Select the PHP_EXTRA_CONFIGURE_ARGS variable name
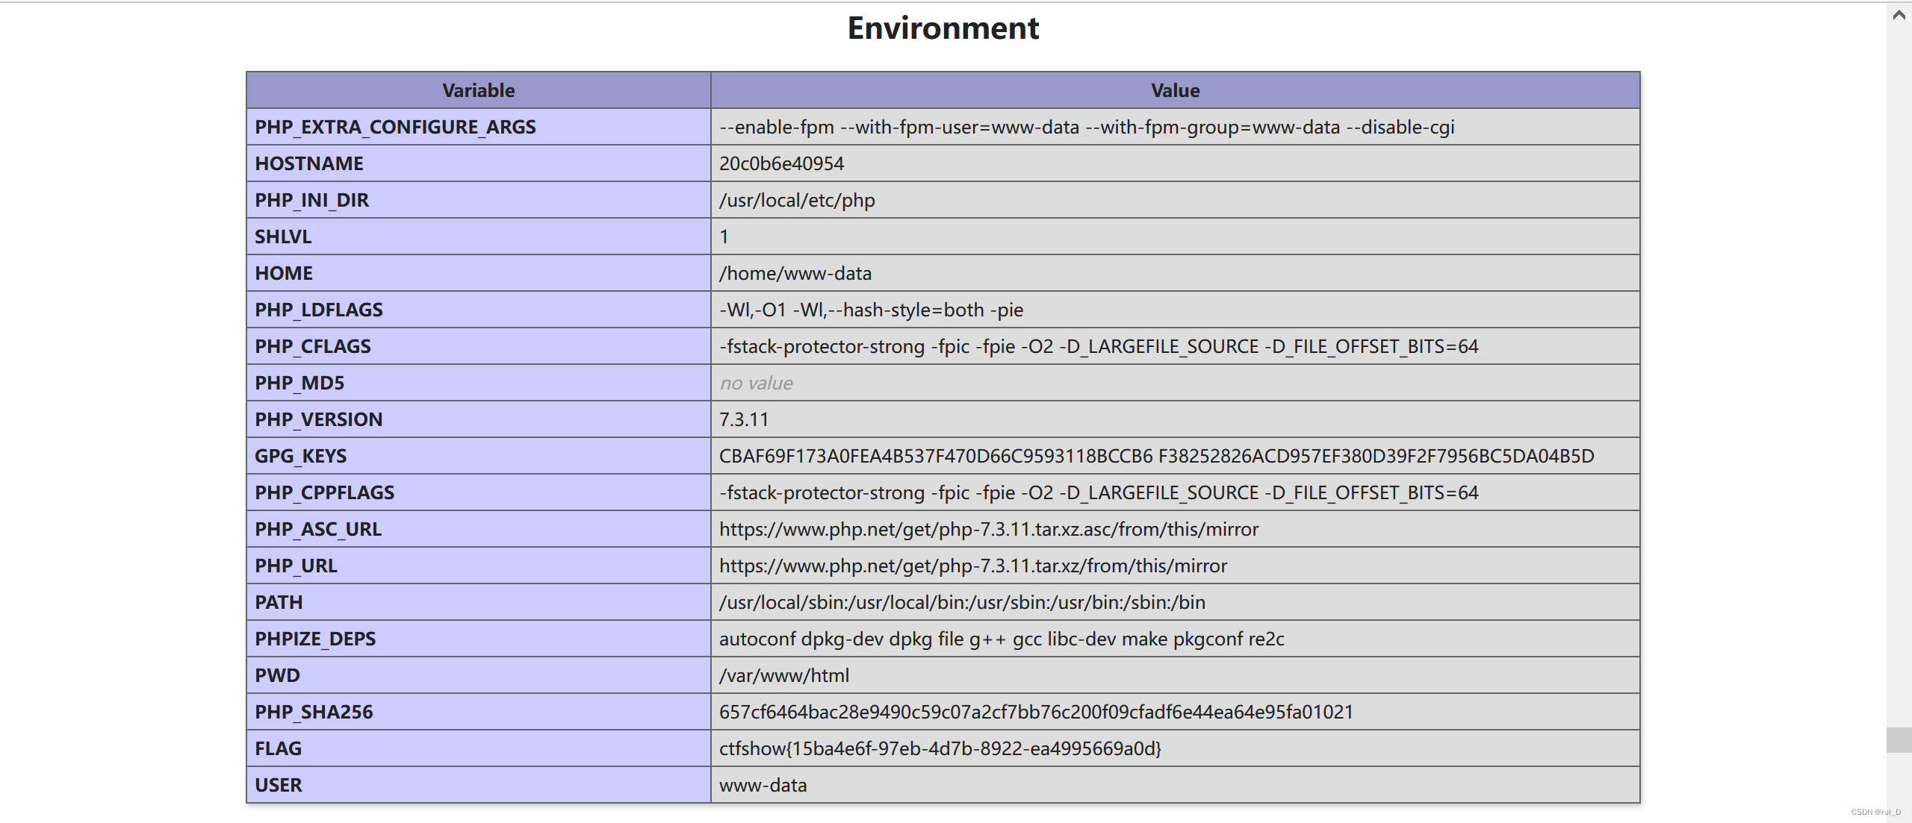The width and height of the screenshot is (1912, 823). tap(395, 127)
